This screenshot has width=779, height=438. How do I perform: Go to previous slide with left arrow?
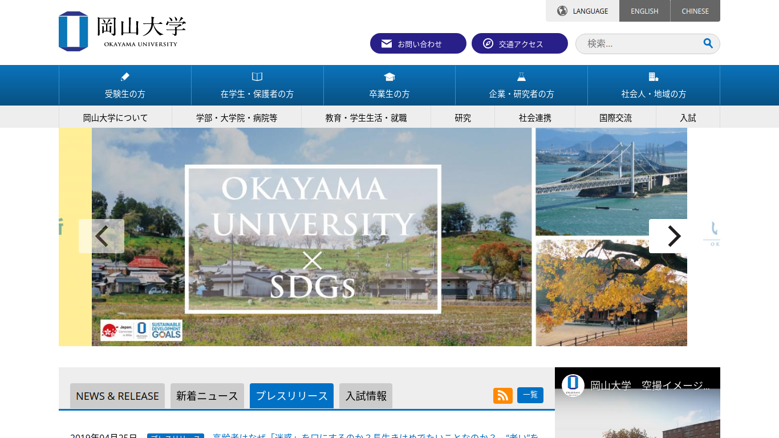click(x=102, y=236)
